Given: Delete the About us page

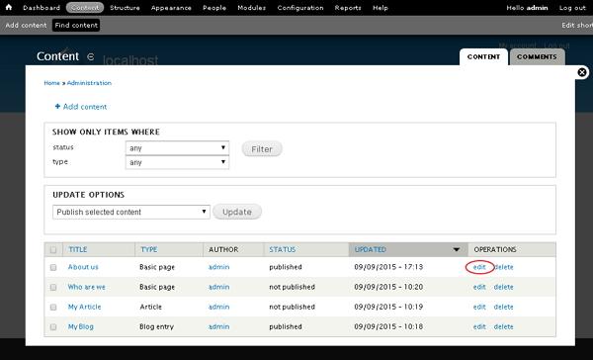Looking at the screenshot, I should click(x=504, y=267).
